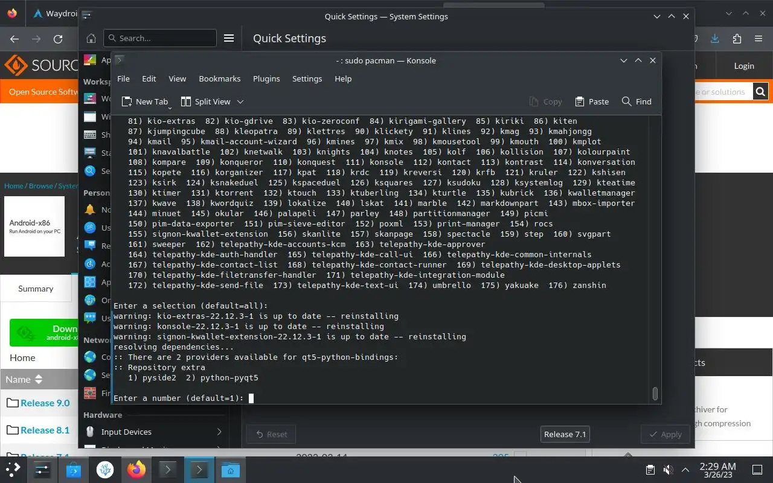Click the Login link on SourceForge
The image size is (773, 483).
pos(744,66)
